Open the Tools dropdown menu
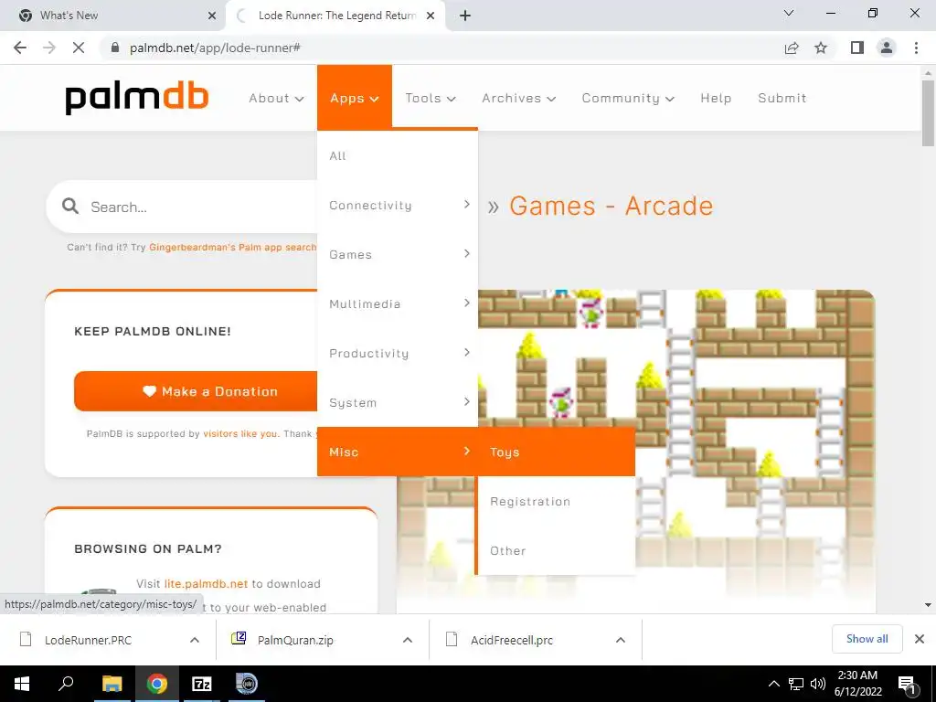 tap(431, 98)
